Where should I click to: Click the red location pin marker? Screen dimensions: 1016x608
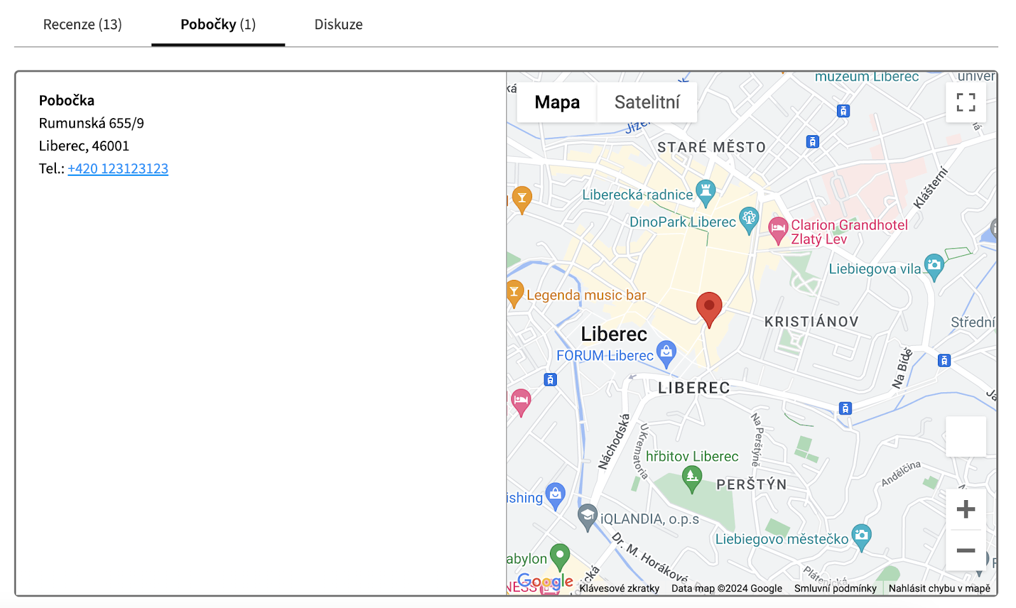coord(709,309)
